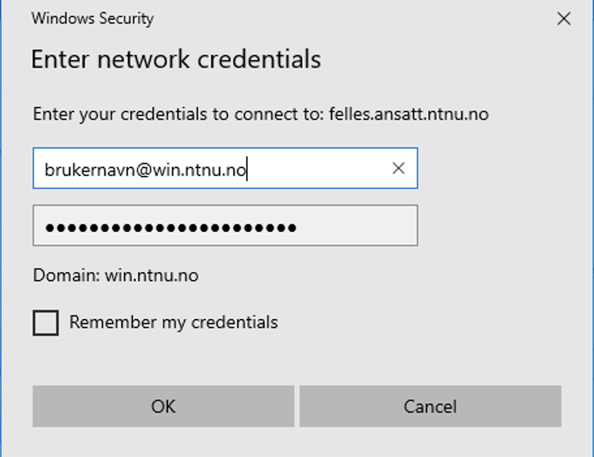Click the "Enter your credentials to connect to" text
Viewport: 594px width, 457px height.
[177, 115]
